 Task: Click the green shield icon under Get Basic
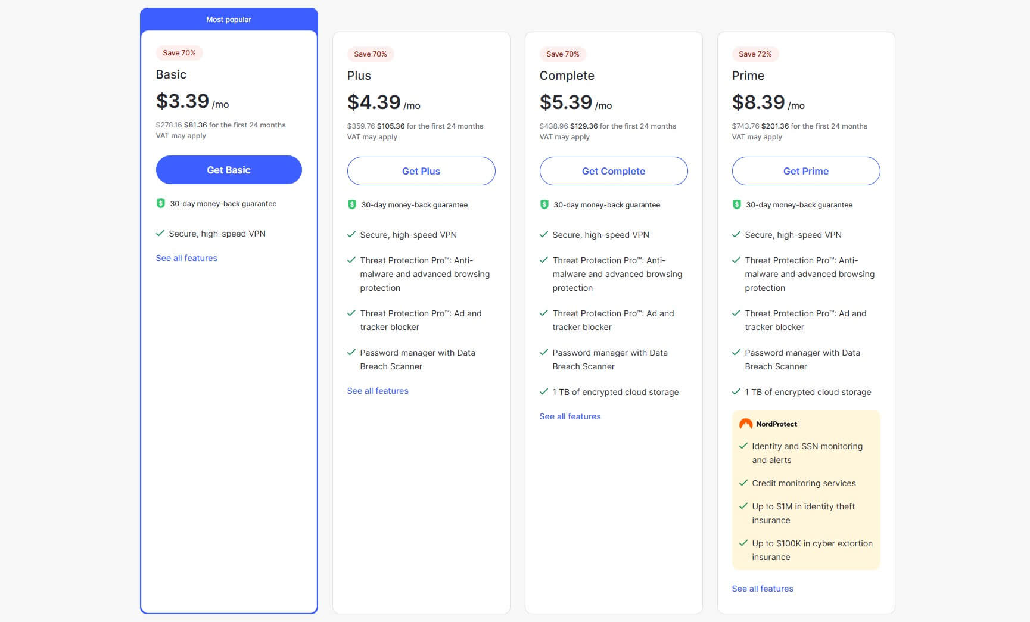tap(160, 203)
